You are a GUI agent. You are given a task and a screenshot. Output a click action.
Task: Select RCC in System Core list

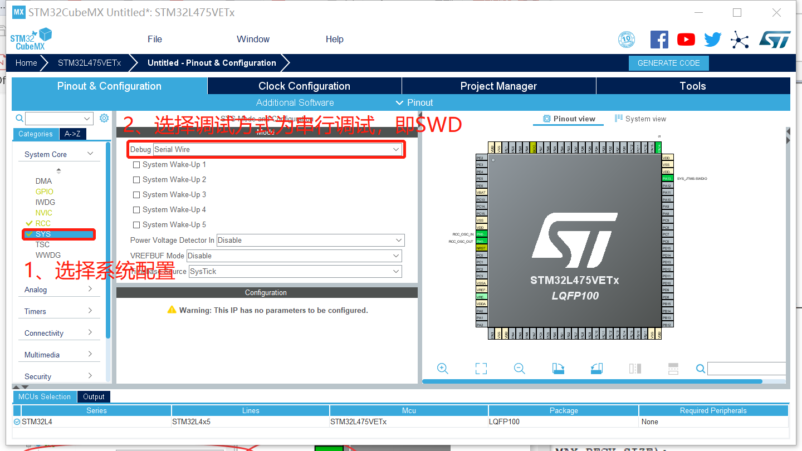click(43, 223)
